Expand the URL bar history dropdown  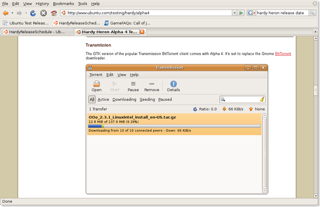pyautogui.click(x=235, y=13)
